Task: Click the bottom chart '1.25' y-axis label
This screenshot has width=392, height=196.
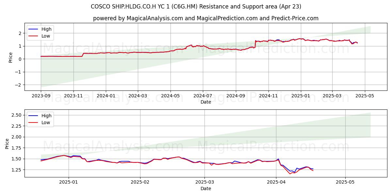Action: [x=17, y=170]
